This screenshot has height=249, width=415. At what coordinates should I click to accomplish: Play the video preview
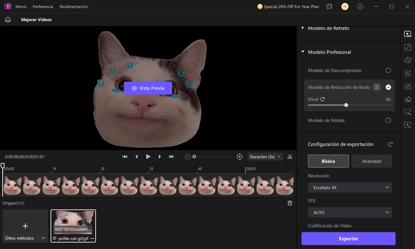(x=148, y=157)
